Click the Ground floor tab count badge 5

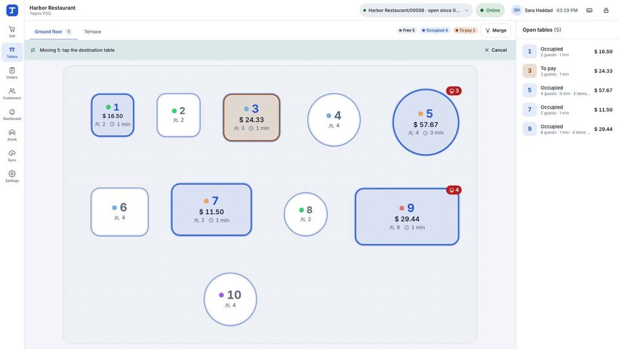point(68,32)
